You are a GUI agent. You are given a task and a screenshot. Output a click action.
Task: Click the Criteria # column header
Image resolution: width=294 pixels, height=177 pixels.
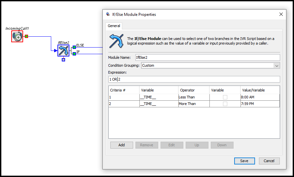pos(124,90)
